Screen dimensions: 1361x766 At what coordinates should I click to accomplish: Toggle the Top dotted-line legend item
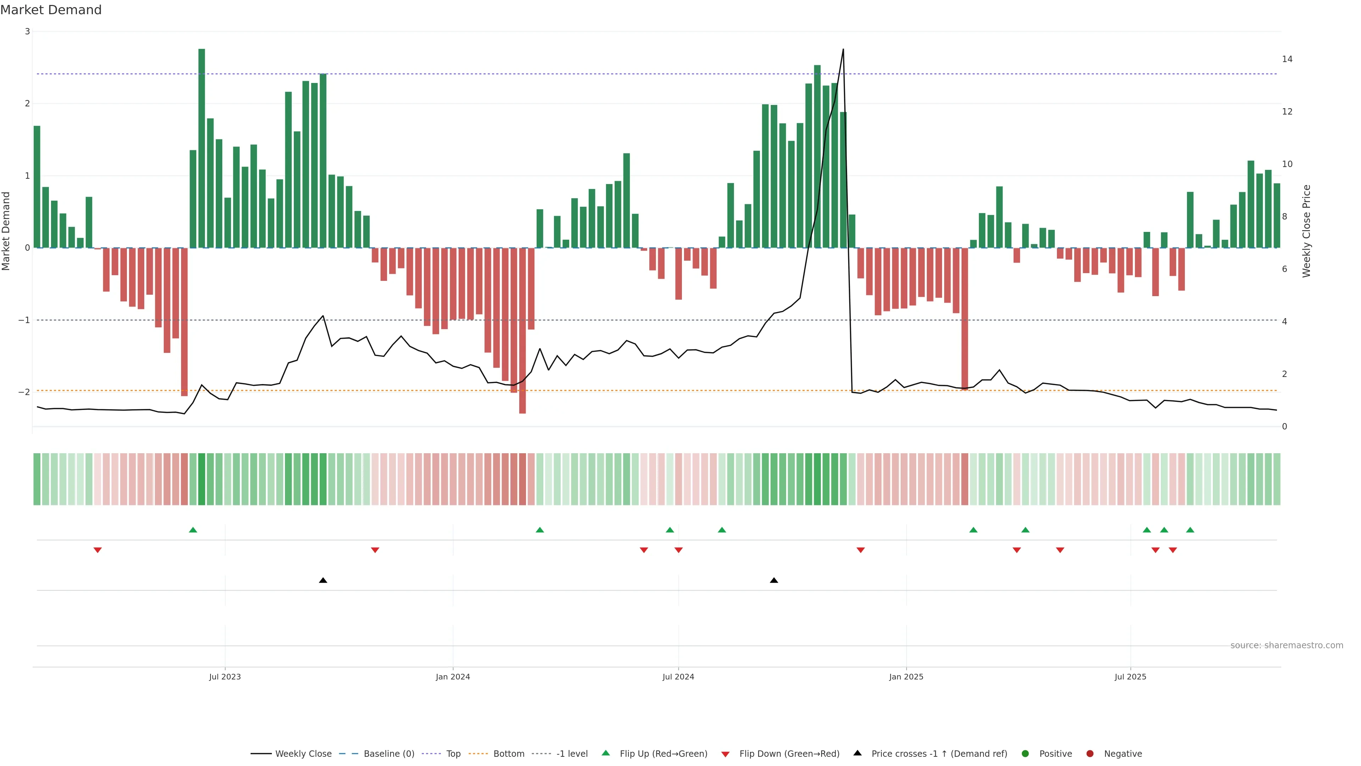point(453,753)
